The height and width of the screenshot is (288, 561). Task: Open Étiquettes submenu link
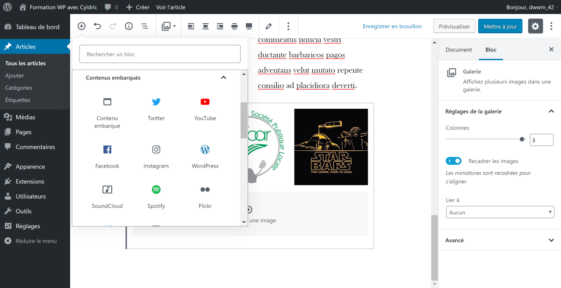click(18, 100)
